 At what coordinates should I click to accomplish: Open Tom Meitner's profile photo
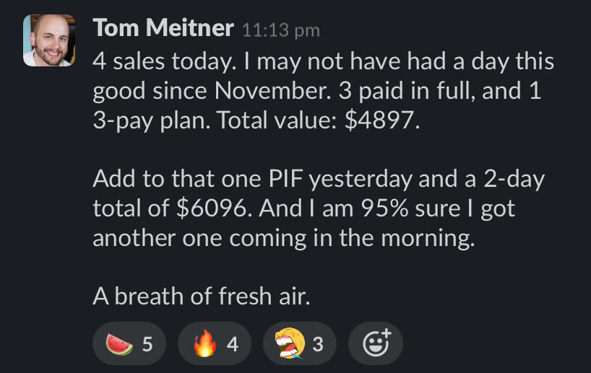(x=48, y=41)
